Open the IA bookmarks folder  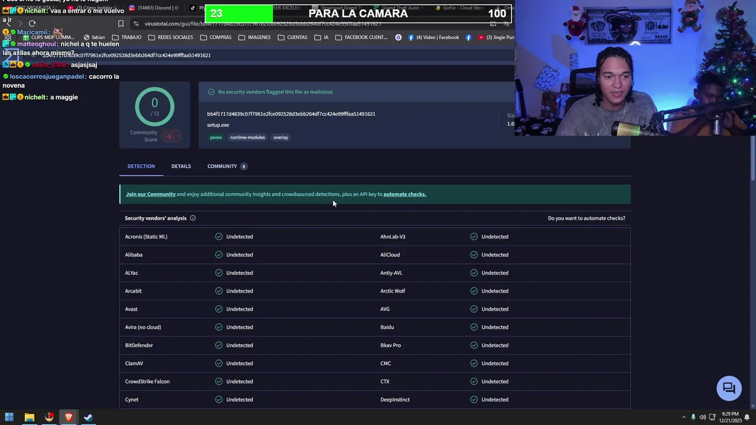[321, 37]
